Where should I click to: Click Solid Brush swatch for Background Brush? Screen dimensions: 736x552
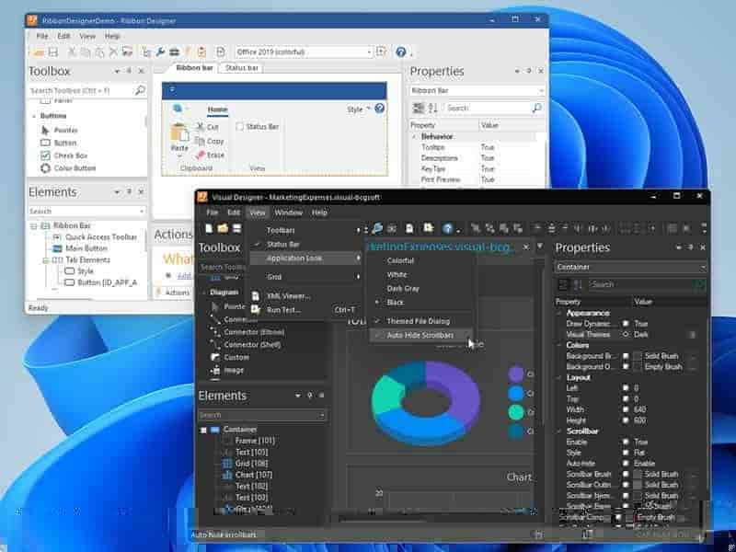coord(637,356)
